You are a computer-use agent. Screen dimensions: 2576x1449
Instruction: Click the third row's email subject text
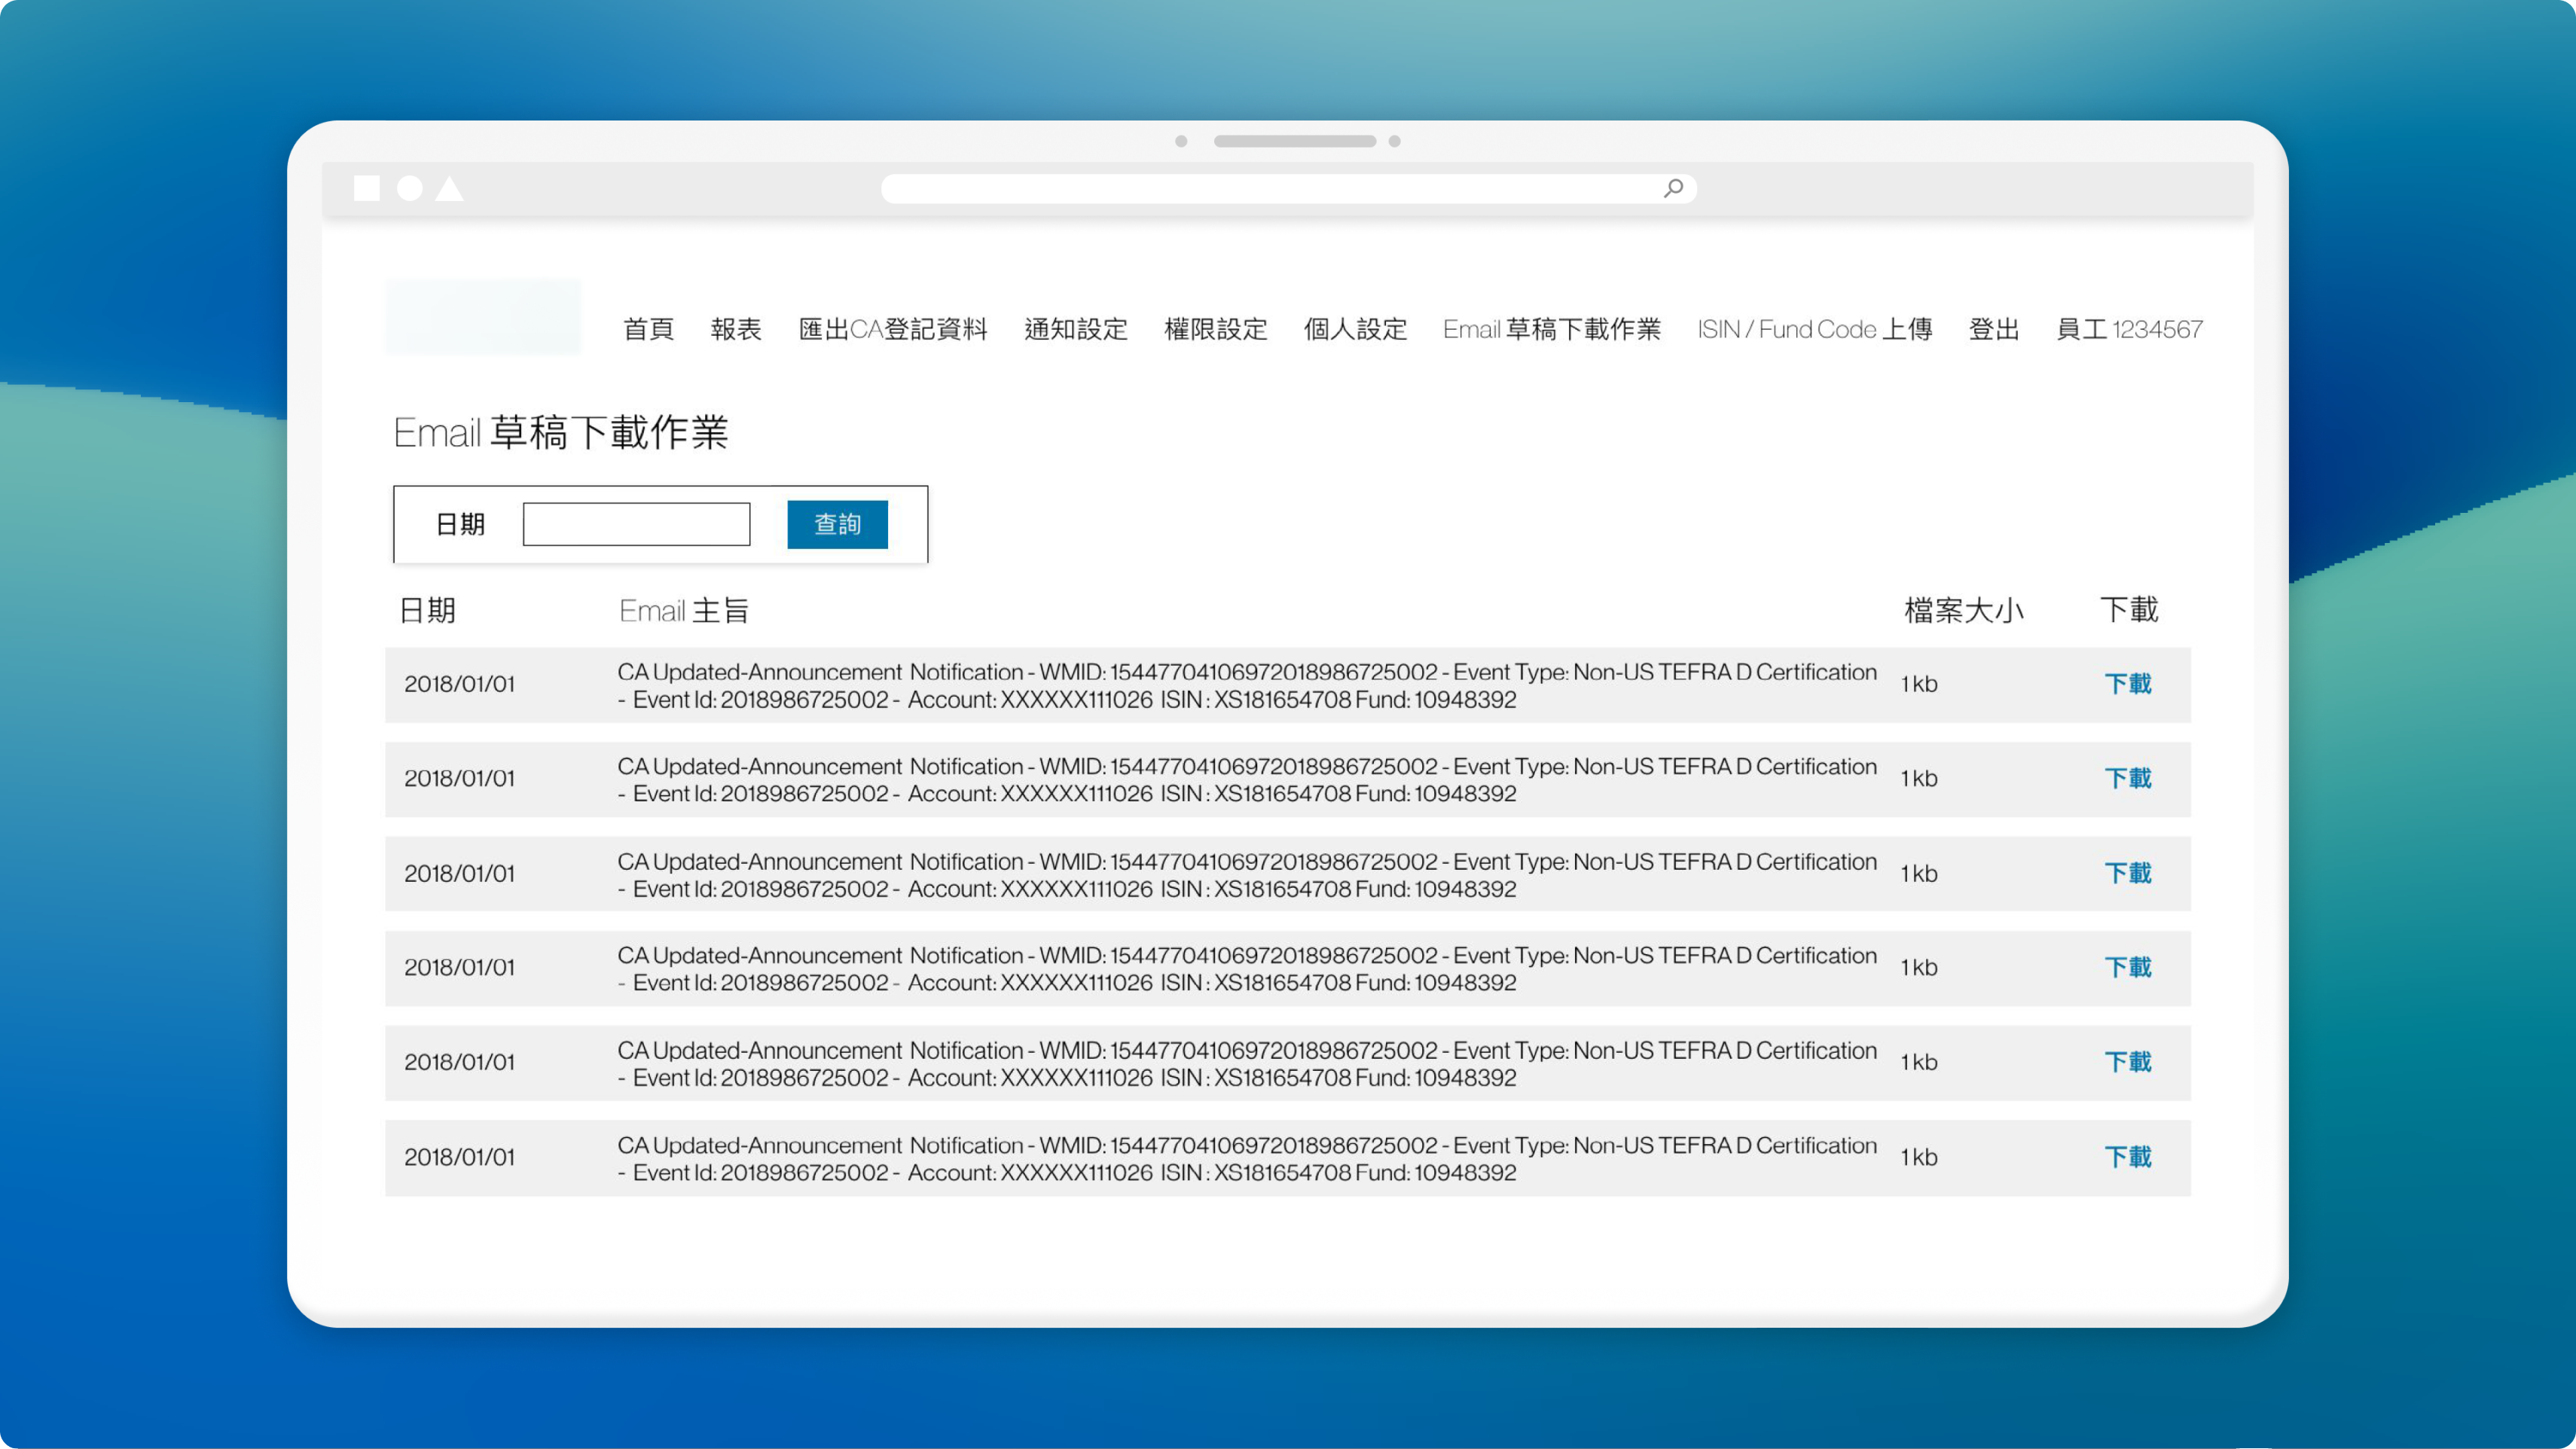pyautogui.click(x=1247, y=875)
